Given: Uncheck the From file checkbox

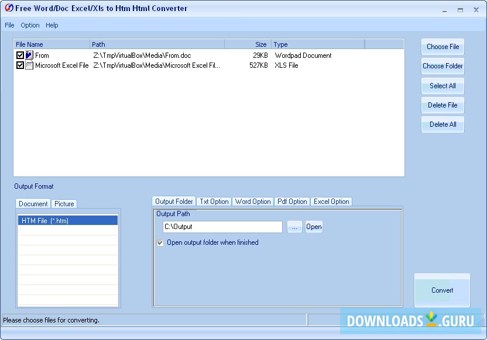Looking at the screenshot, I should (x=20, y=55).
